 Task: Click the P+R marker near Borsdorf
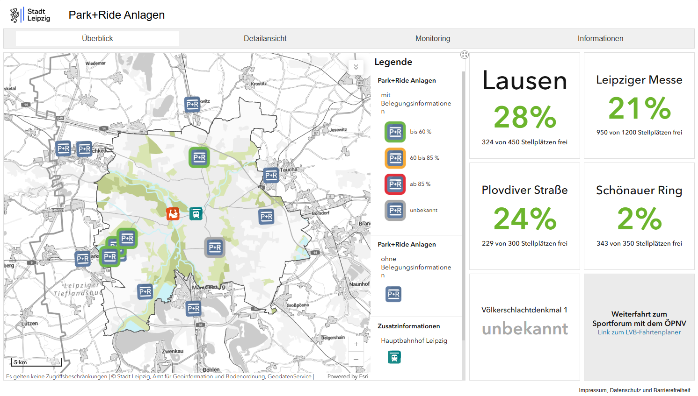266,217
